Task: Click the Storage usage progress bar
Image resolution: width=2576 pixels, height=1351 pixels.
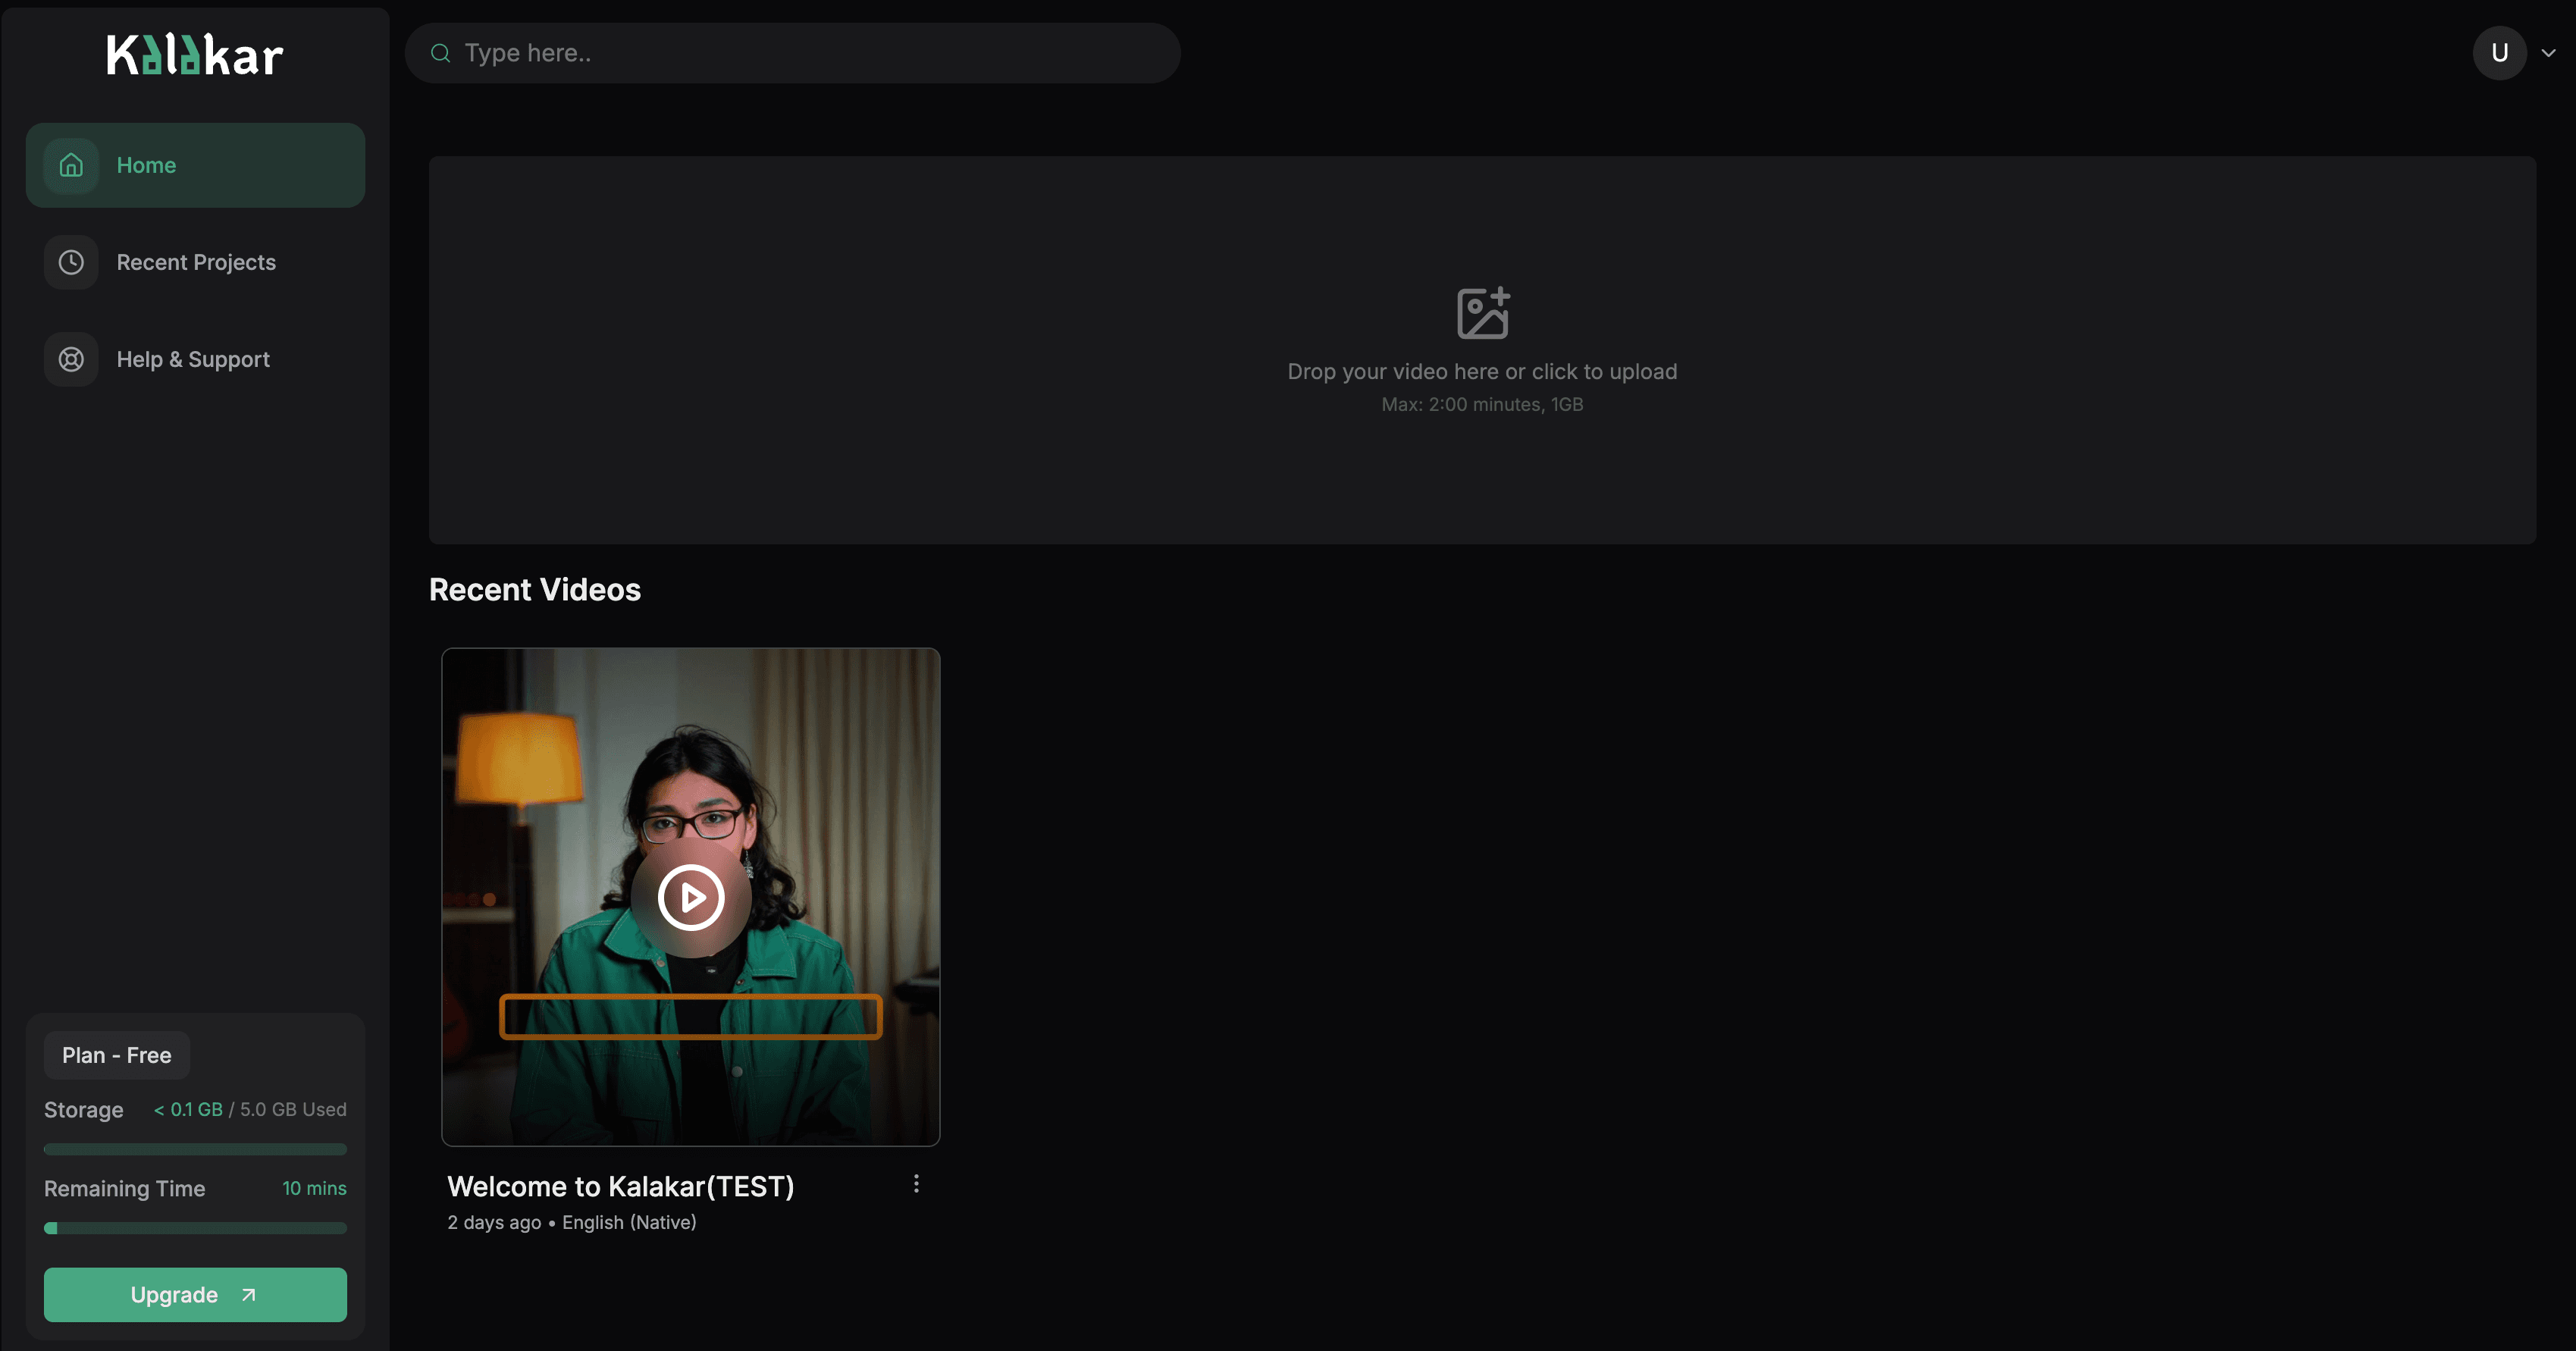Action: [x=195, y=1149]
